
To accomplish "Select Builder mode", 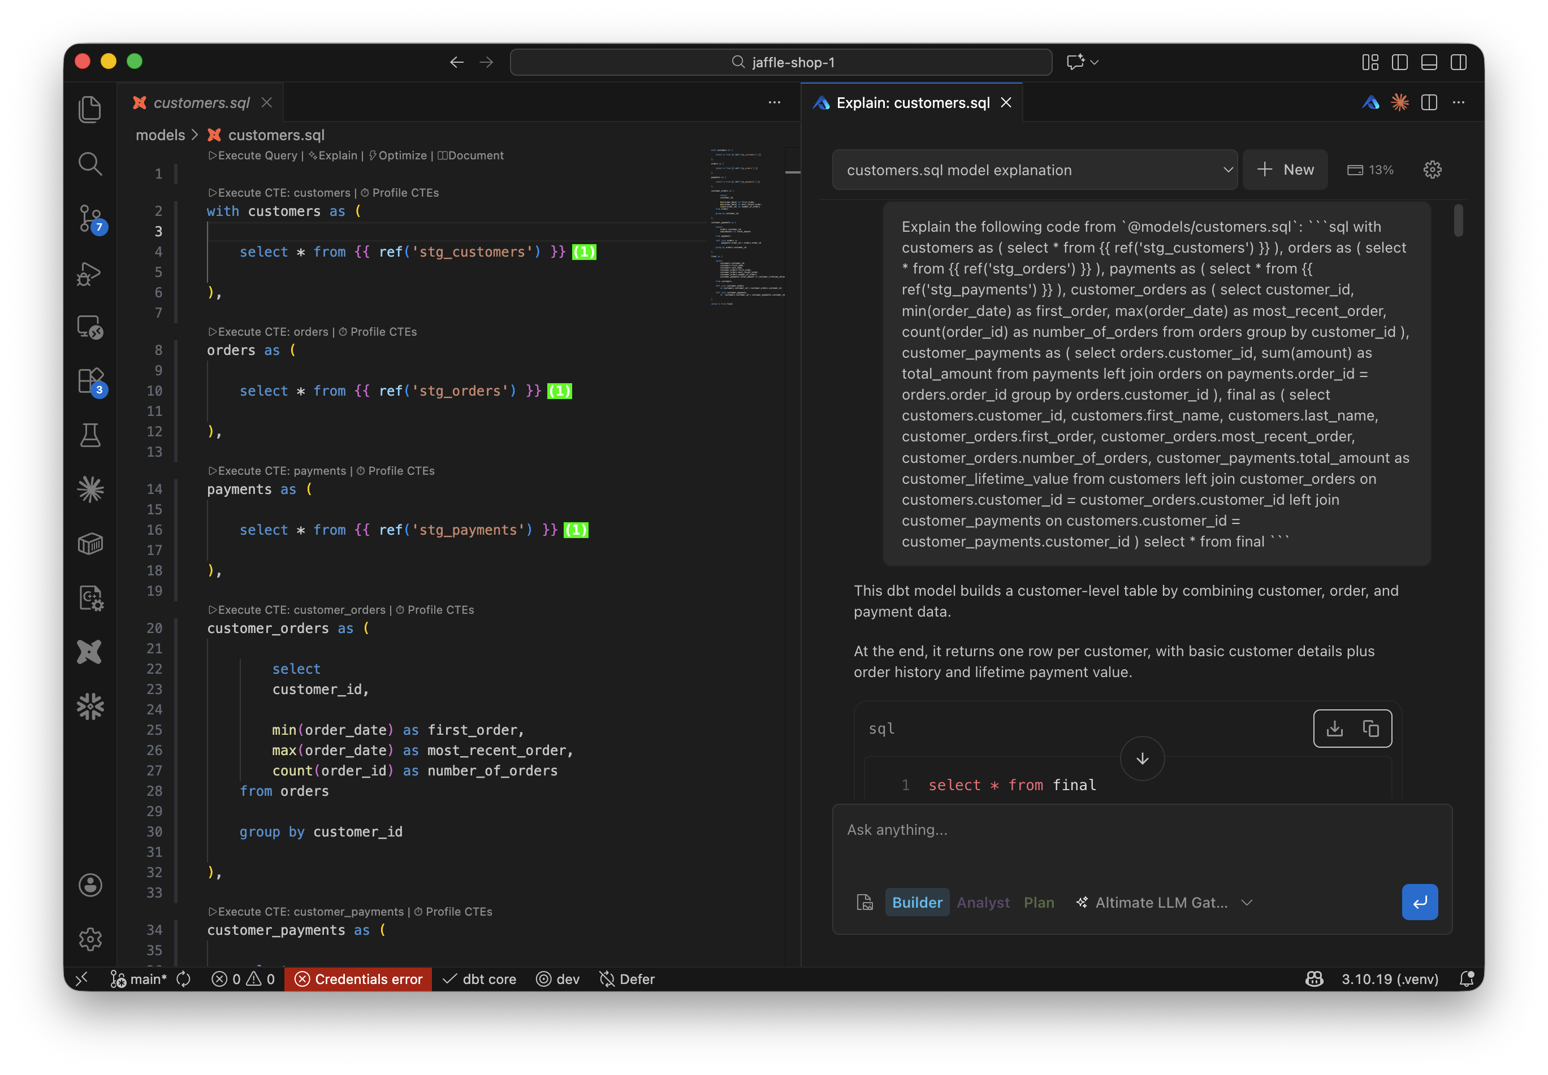I will coord(917,903).
